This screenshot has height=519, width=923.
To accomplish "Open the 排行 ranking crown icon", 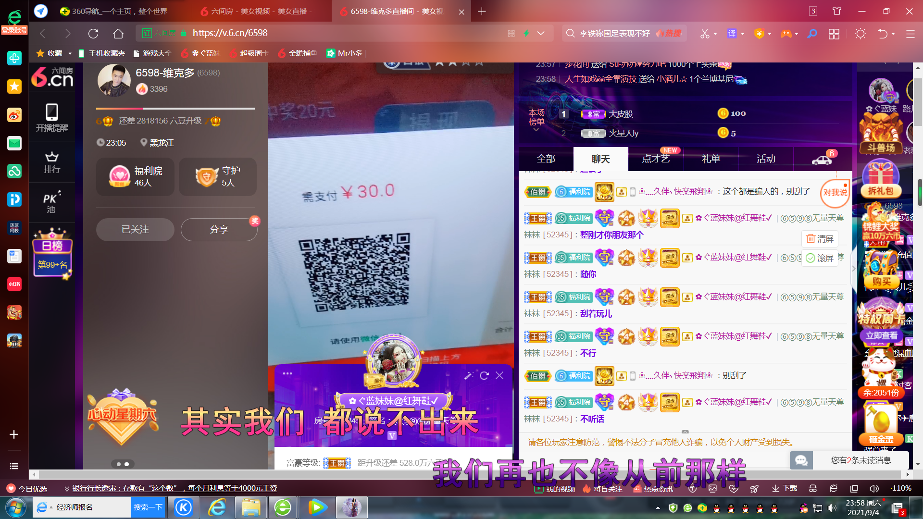I will click(x=52, y=162).
